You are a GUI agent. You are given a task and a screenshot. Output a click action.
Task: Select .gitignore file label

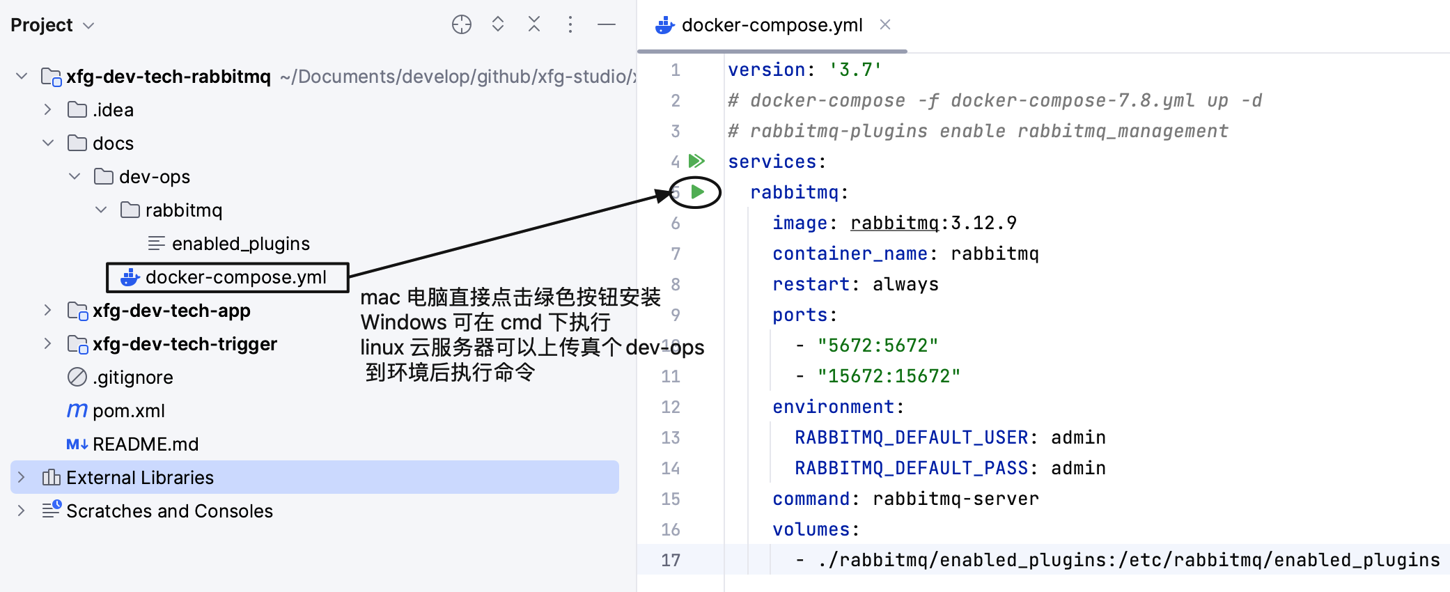tap(133, 377)
